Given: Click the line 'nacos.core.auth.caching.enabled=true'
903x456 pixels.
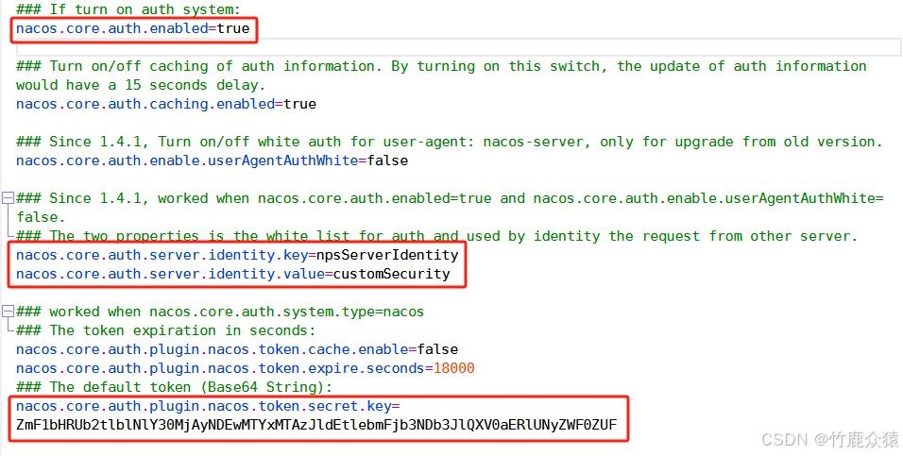Looking at the screenshot, I should [x=166, y=104].
